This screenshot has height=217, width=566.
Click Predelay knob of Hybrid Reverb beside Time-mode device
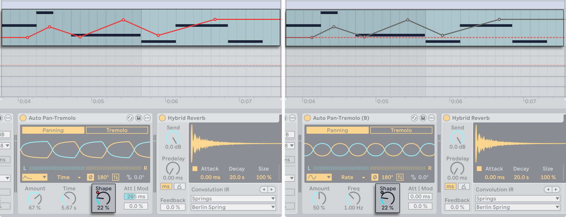tap(173, 169)
